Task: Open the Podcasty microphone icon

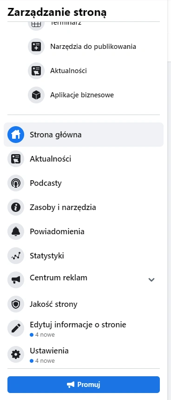Action: coord(16,183)
